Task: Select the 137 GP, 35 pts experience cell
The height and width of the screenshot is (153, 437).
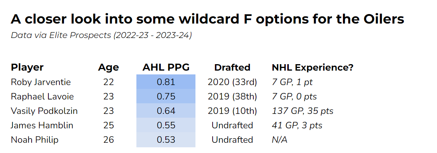Action: point(303,111)
